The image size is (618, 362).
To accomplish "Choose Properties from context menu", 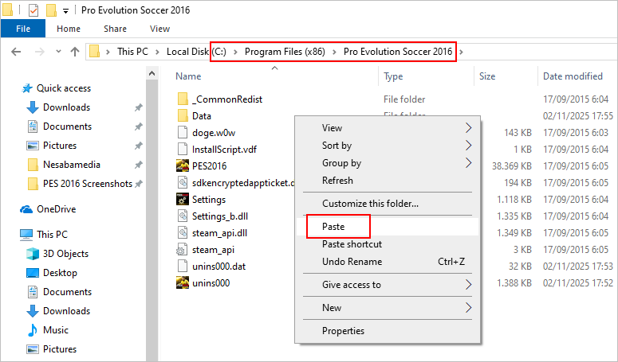I will [x=388, y=331].
